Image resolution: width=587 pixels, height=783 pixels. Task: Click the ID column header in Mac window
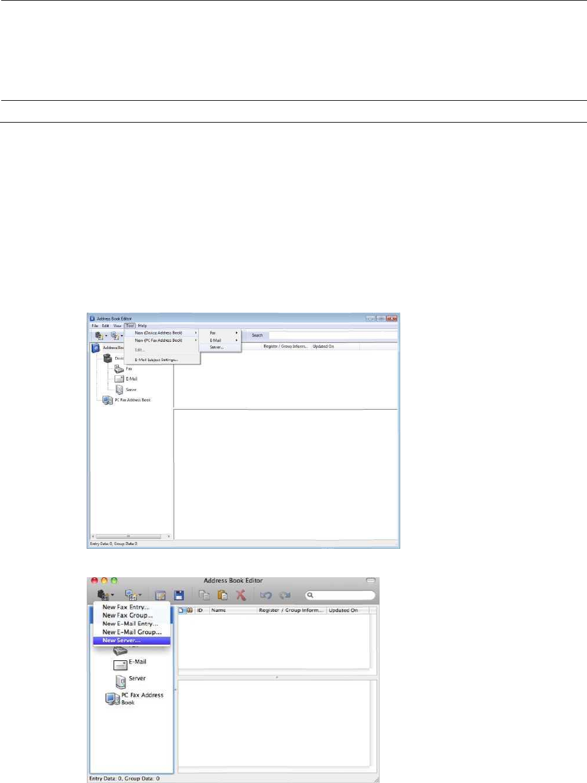tap(202, 610)
